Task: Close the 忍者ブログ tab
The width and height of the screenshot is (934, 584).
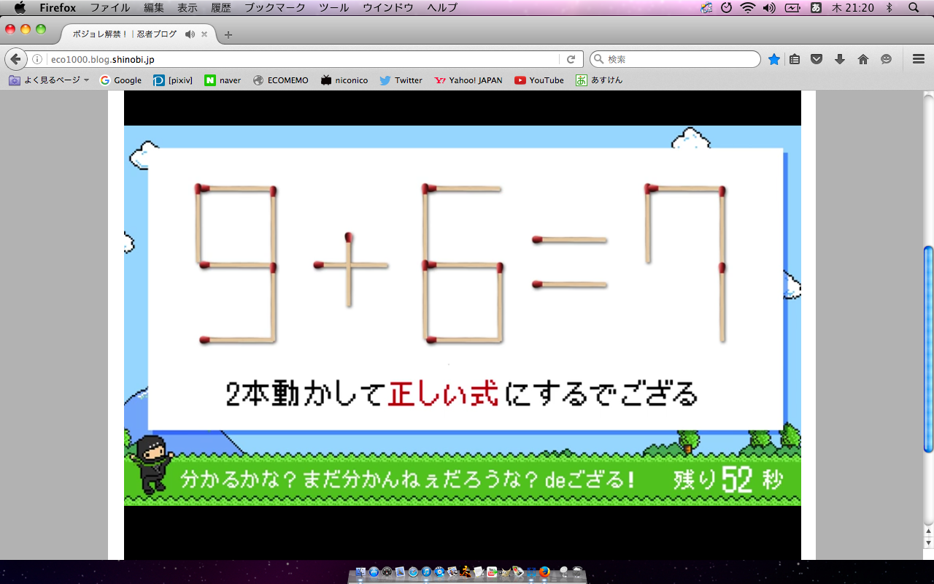Action: [204, 34]
